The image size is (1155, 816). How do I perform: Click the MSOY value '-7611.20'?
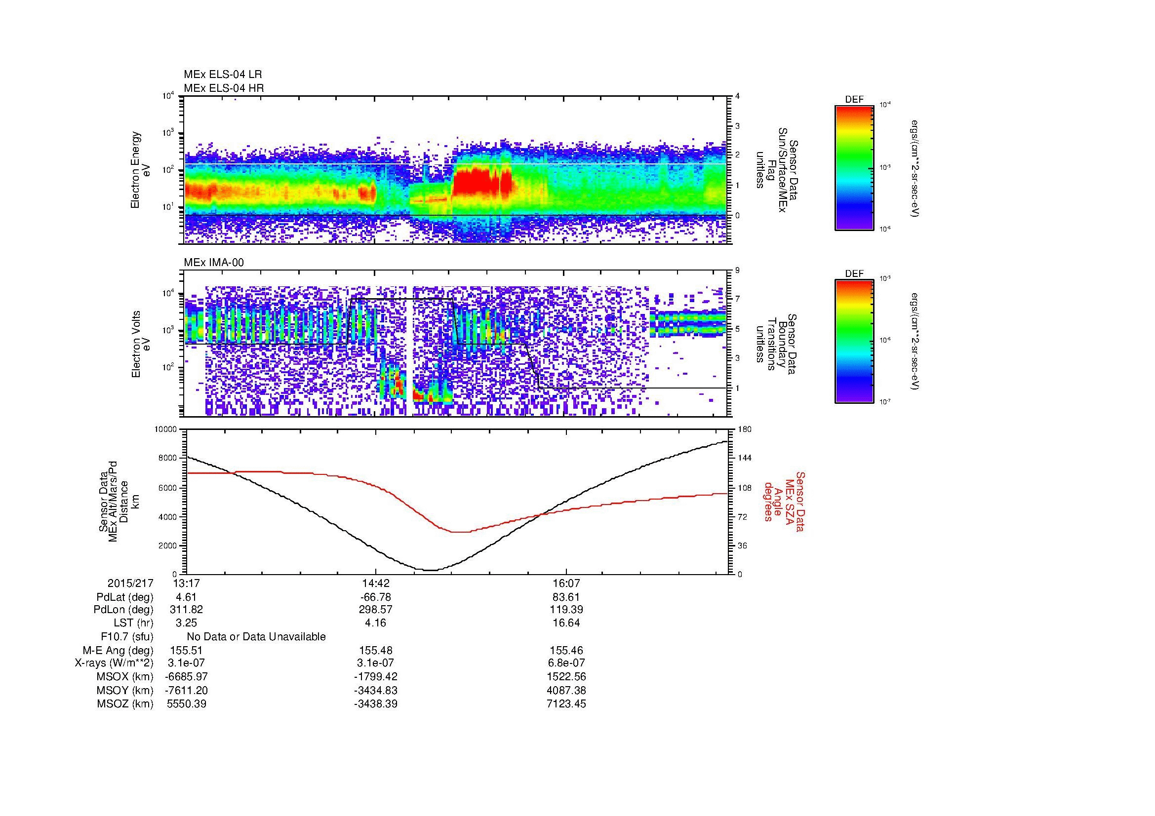click(186, 690)
